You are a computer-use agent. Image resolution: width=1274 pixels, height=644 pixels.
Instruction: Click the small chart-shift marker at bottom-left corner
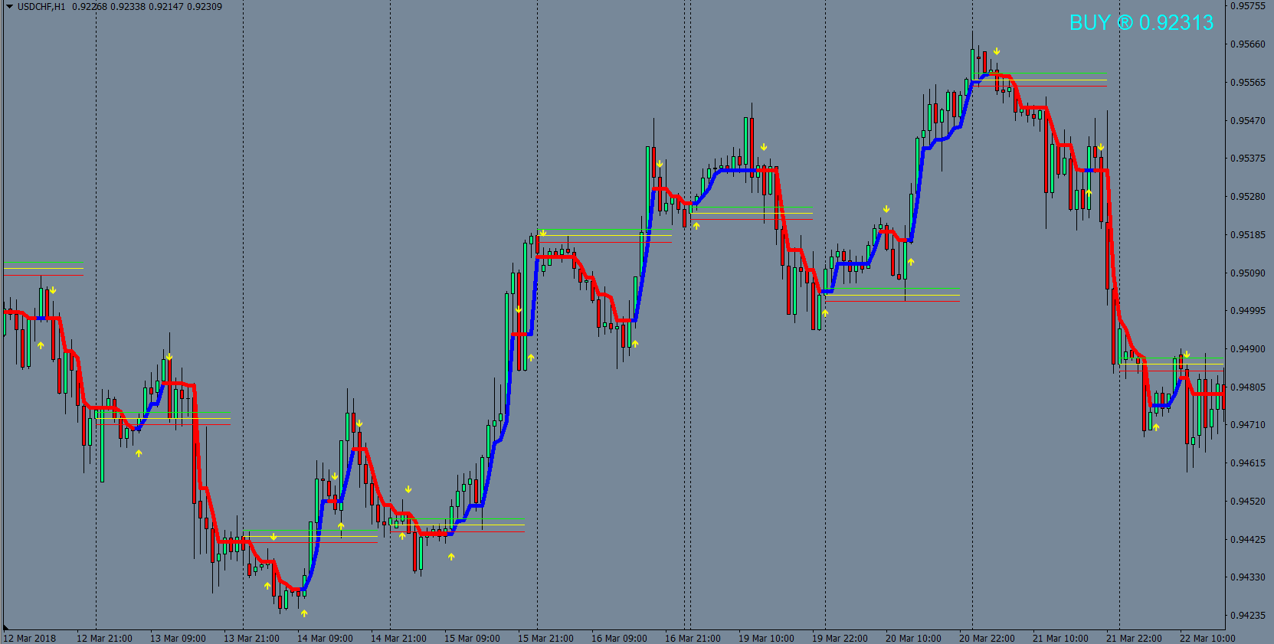(6, 628)
